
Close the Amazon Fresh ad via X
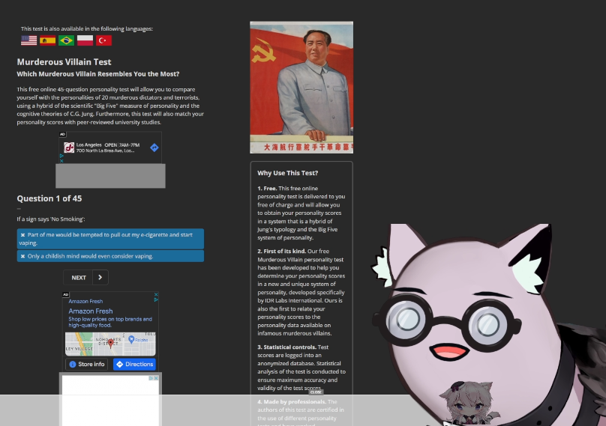pos(156,294)
